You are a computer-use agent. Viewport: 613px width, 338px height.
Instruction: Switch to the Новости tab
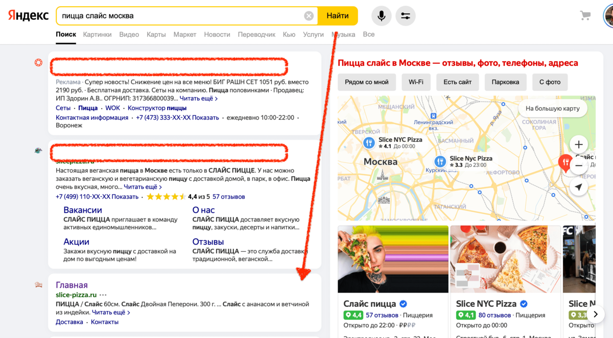217,35
